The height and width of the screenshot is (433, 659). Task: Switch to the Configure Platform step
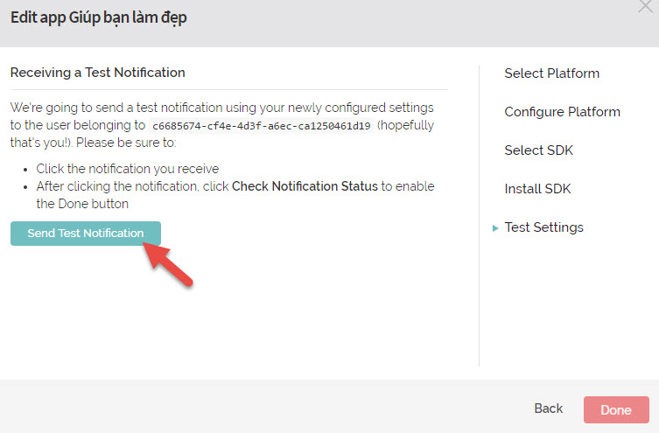(562, 112)
